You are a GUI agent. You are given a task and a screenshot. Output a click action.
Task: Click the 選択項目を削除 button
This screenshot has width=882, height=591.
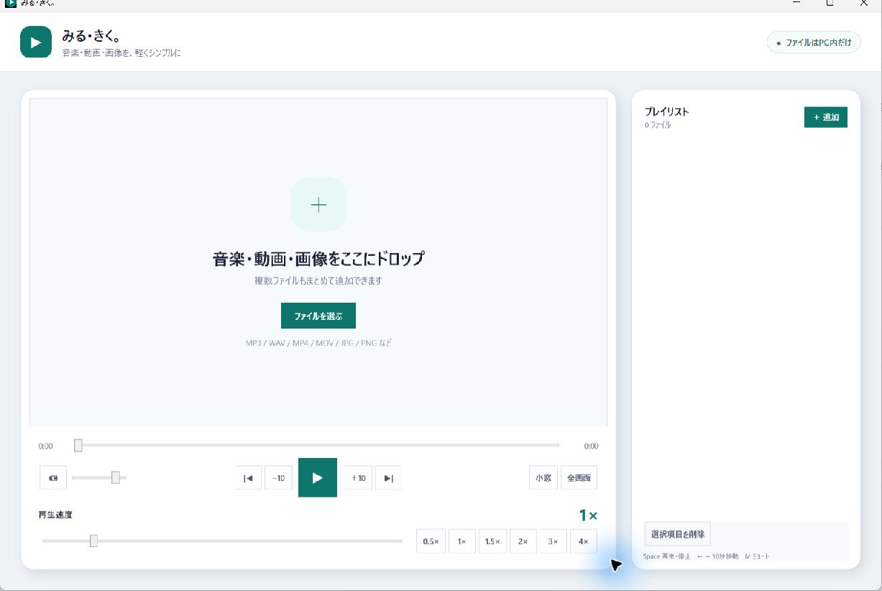click(678, 534)
